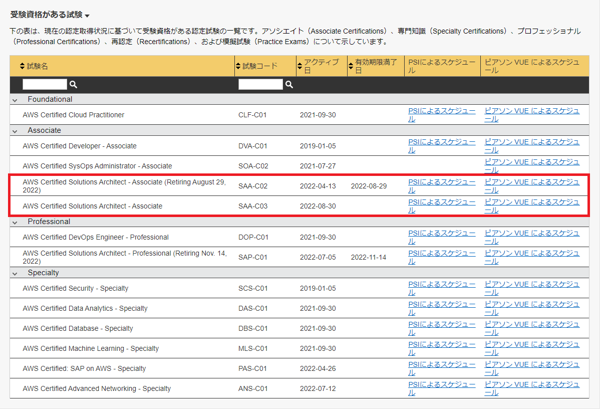This screenshot has height=409, width=600.
Task: Collapse the Professional group
Action: tap(15, 222)
